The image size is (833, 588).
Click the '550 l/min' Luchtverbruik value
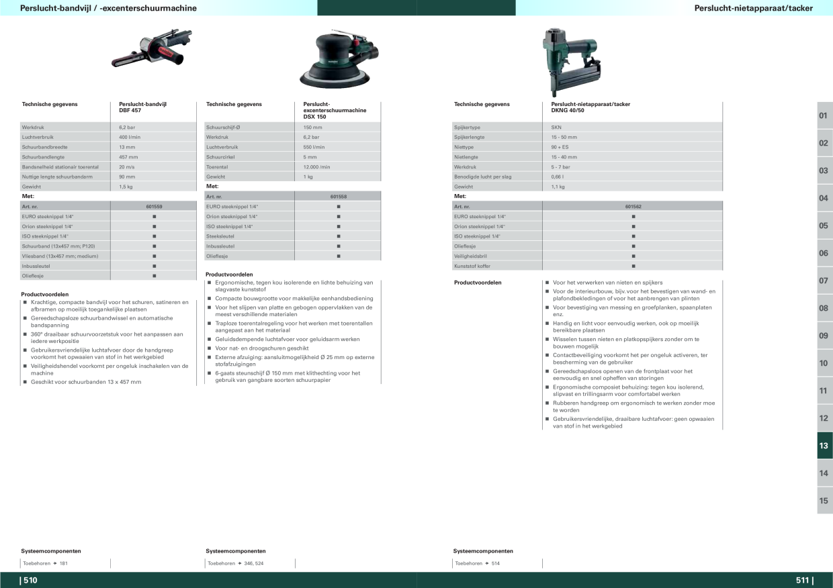pos(314,147)
